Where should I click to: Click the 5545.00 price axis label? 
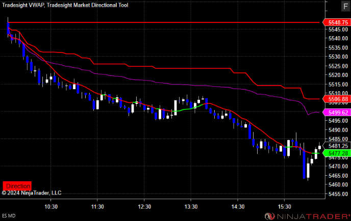[x=338, y=29]
